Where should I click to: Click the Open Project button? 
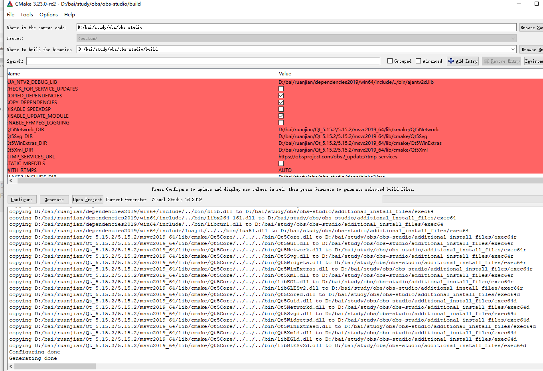click(87, 199)
